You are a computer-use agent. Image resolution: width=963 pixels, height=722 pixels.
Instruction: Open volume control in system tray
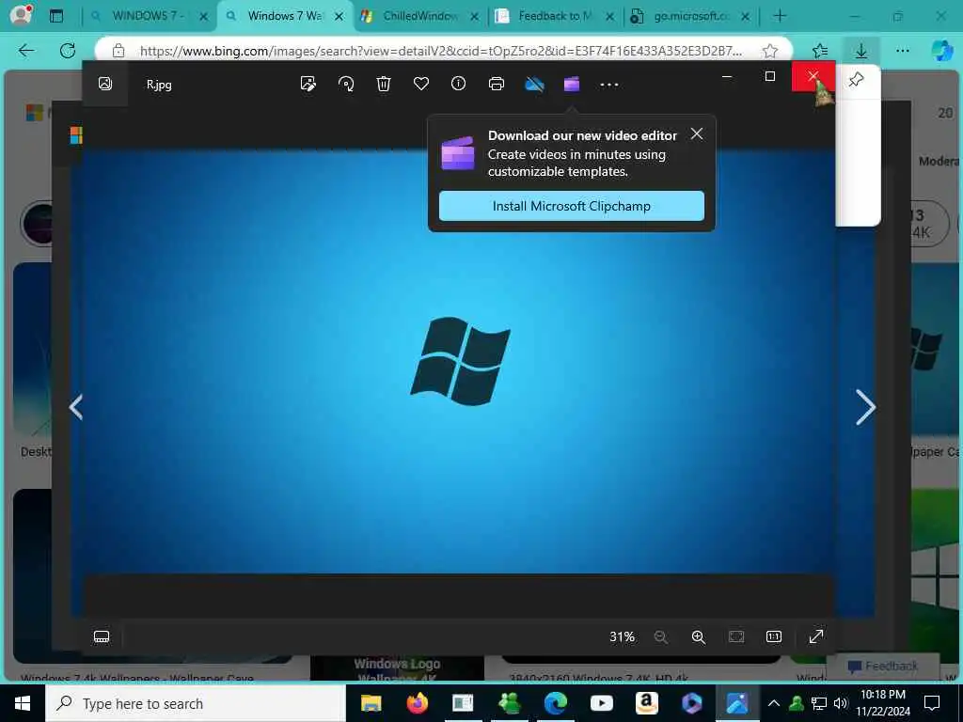point(841,703)
